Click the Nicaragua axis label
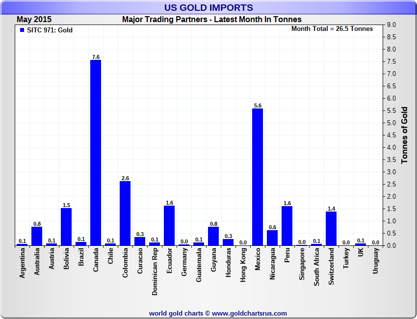The image size is (417, 319). point(272,264)
